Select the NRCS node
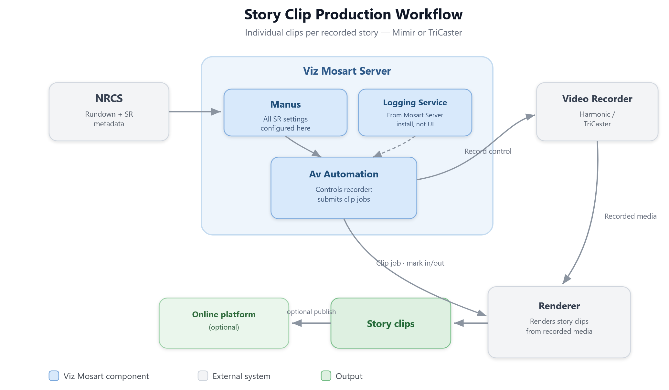 pos(109,112)
